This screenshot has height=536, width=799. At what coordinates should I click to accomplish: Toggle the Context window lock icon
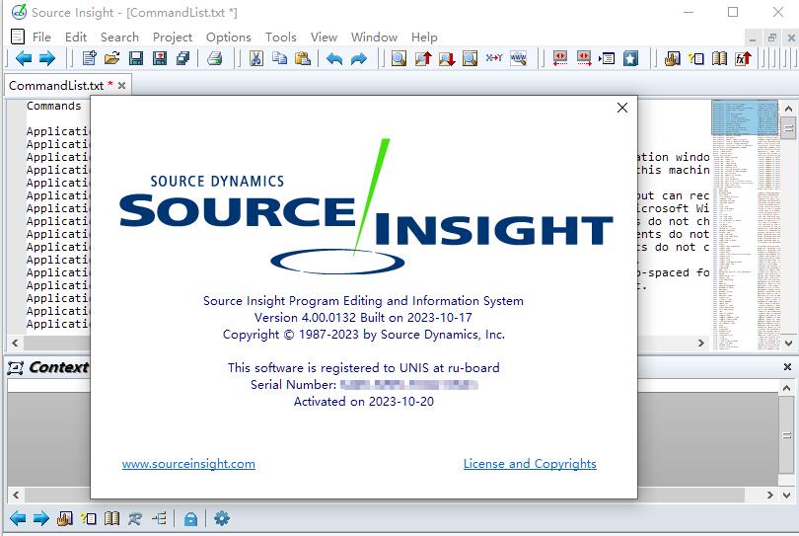coord(190,519)
